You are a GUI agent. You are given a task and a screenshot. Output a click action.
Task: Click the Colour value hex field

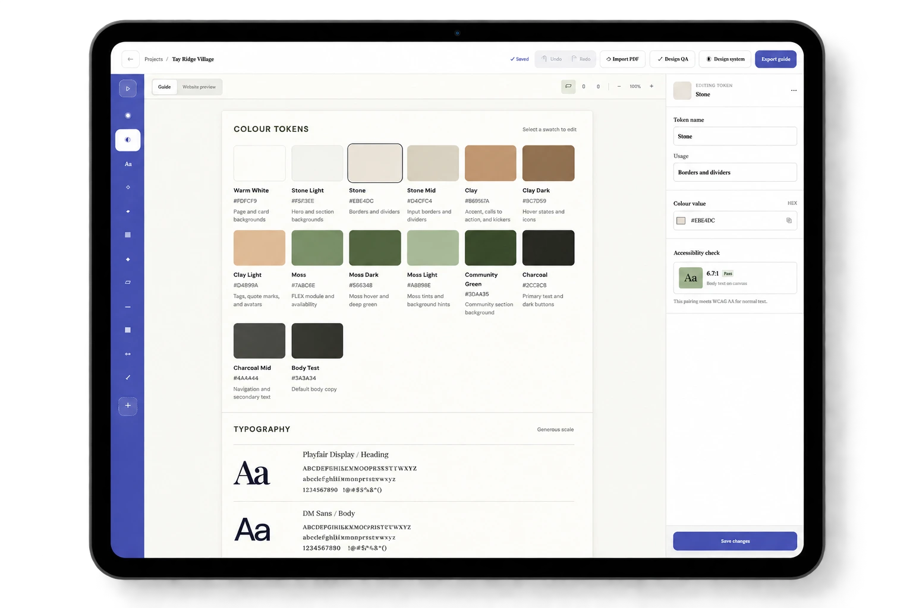tap(735, 220)
